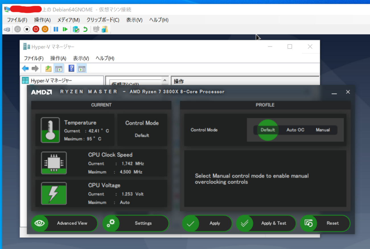Save VM state with the orange power icon
Image resolution: width=370 pixels, height=249 pixels.
point(45,29)
